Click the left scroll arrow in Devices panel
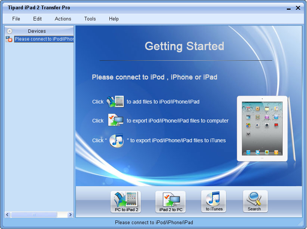This screenshot has height=229, width=307. click(7, 215)
